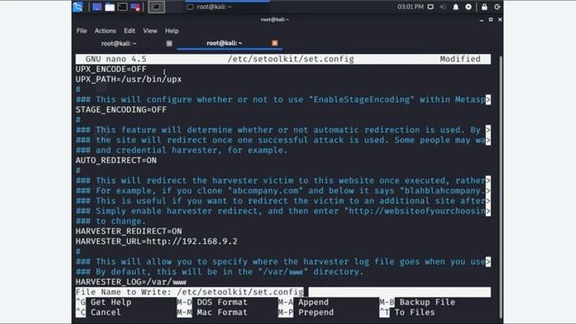Open the Help menu
Screen dimensions: 576x324
[172, 31]
